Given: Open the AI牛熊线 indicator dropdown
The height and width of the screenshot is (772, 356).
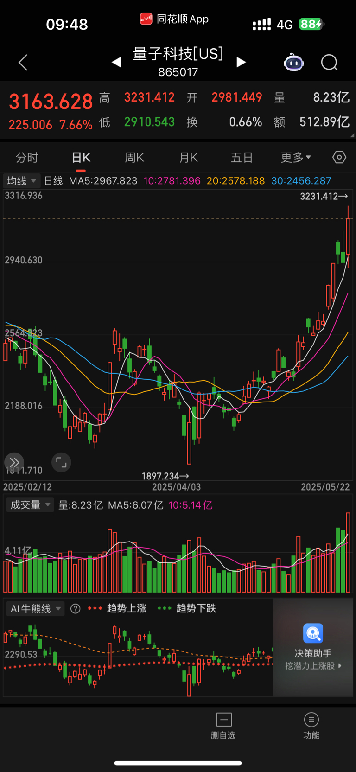Looking at the screenshot, I should (35, 609).
